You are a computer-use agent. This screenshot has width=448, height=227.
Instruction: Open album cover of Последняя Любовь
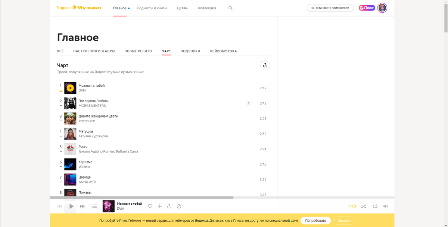(70, 103)
